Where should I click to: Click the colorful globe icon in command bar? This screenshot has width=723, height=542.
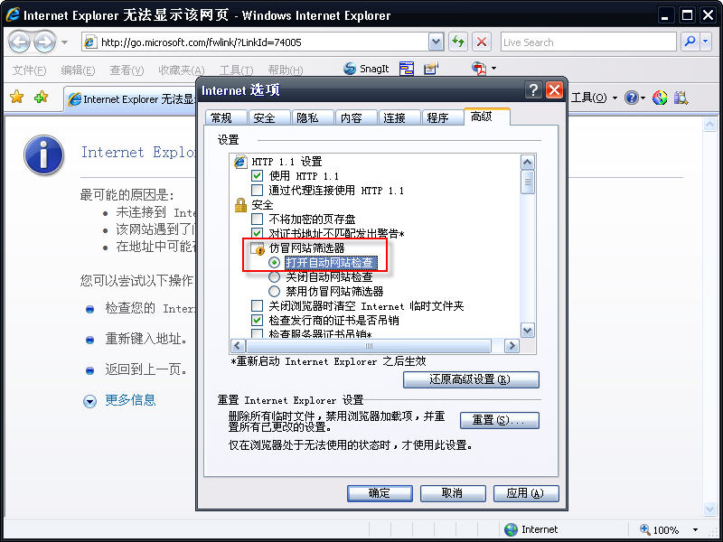click(x=660, y=98)
